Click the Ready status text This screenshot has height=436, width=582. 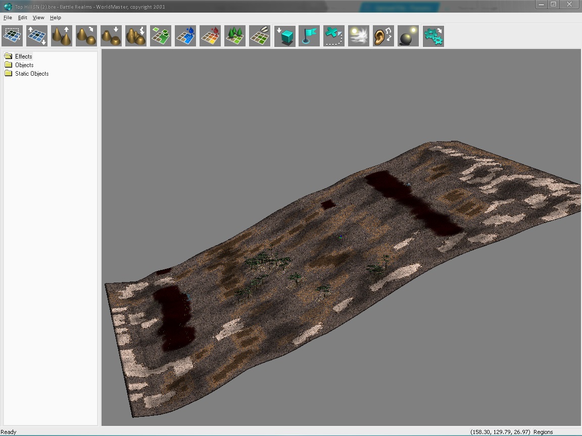pos(9,432)
